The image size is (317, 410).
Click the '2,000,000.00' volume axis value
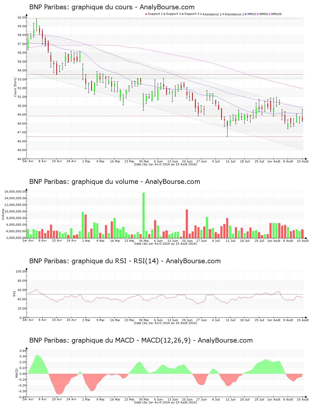point(16,238)
